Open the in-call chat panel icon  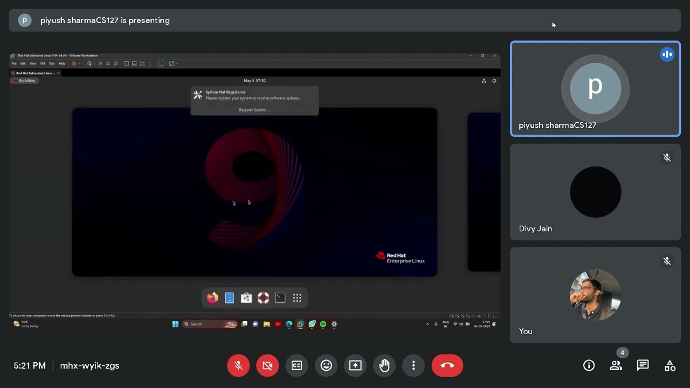point(643,365)
